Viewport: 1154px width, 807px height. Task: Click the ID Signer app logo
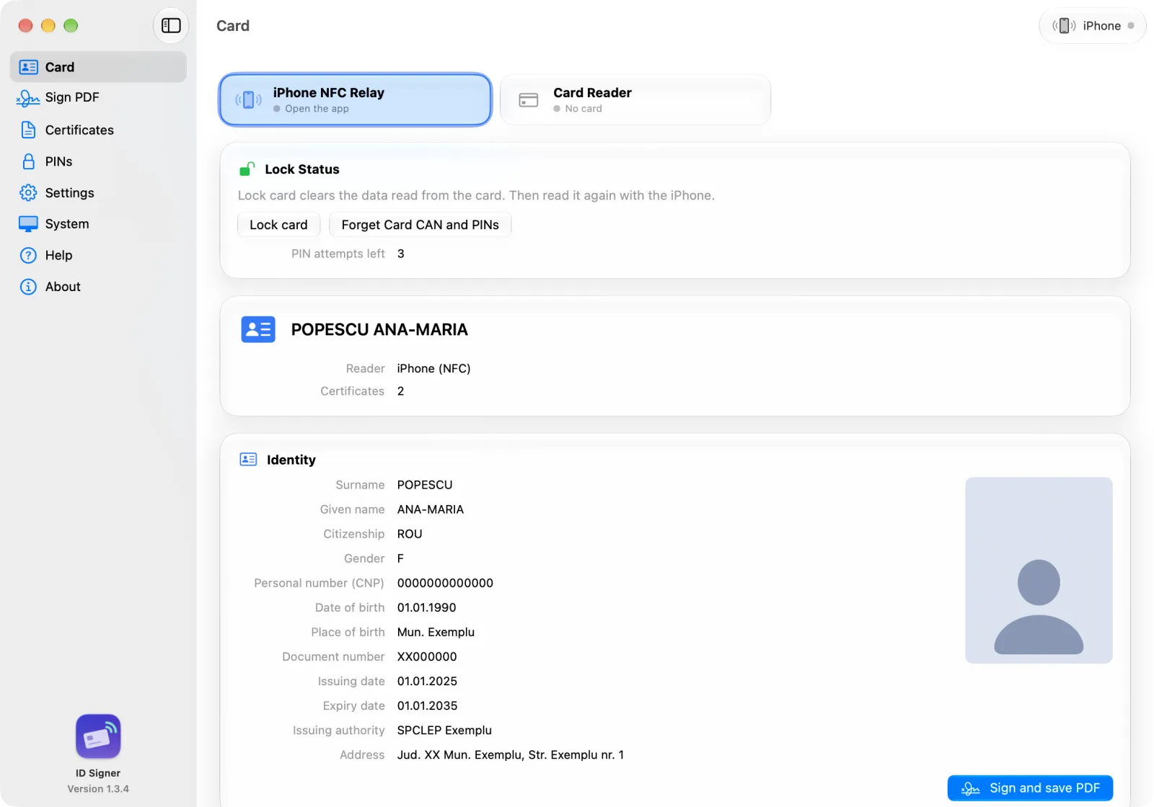98,736
